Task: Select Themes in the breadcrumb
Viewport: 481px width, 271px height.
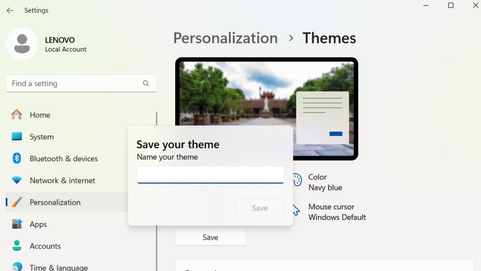Action: click(x=329, y=38)
